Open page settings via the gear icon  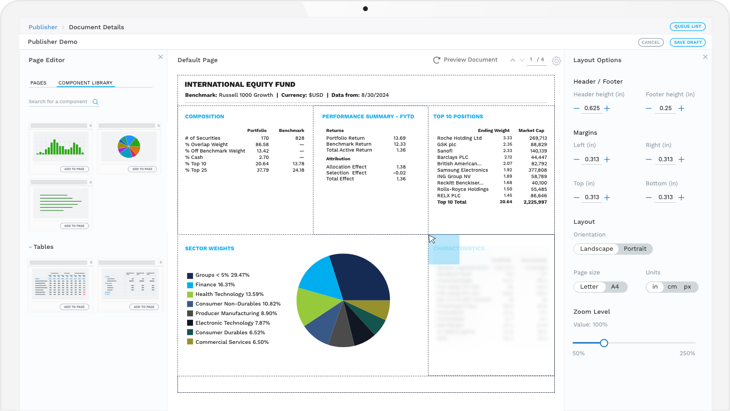[x=557, y=60]
